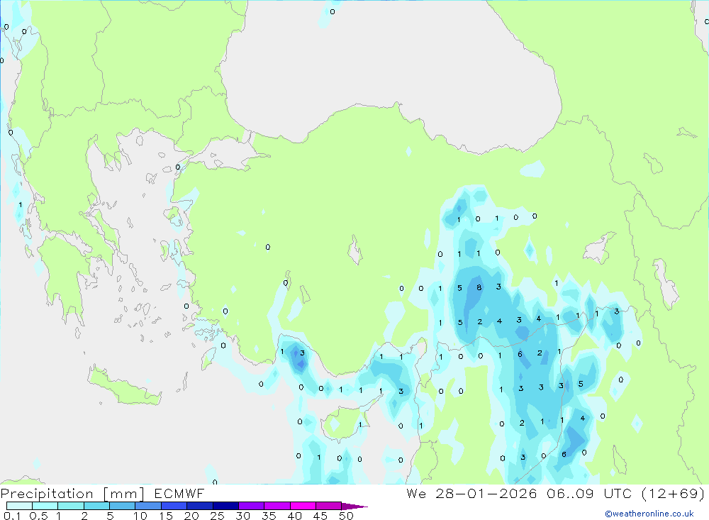Select the 2–5 mm legend color swatch

tap(96, 506)
